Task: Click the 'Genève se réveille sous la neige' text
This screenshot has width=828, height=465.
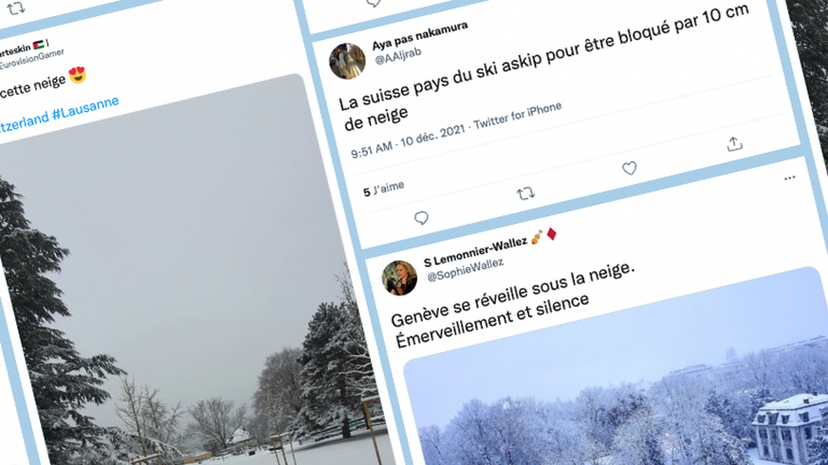Action: click(512, 295)
